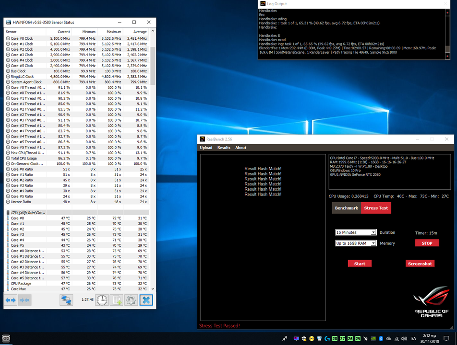Click the scroll-up arrow of the HWiNFO list

coord(153,31)
